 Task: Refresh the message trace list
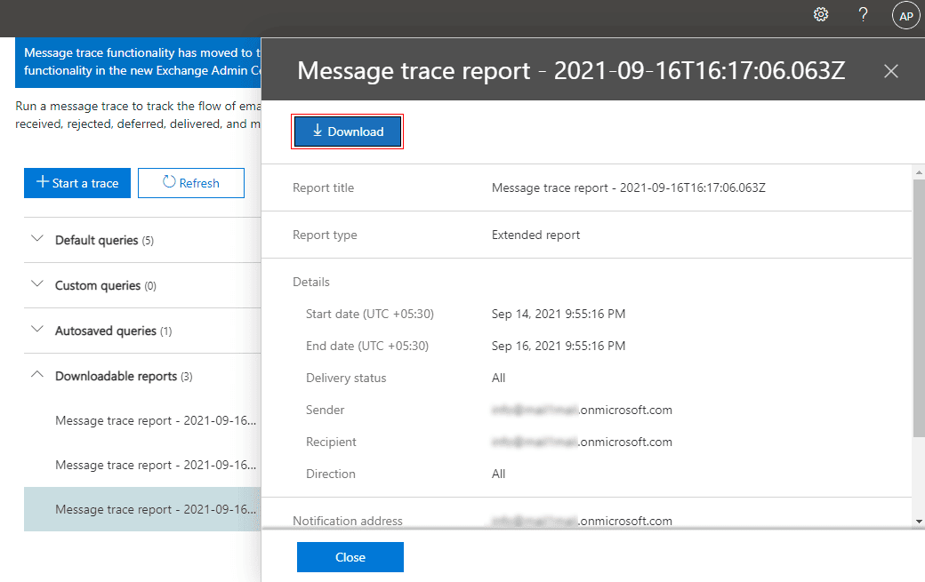point(190,183)
